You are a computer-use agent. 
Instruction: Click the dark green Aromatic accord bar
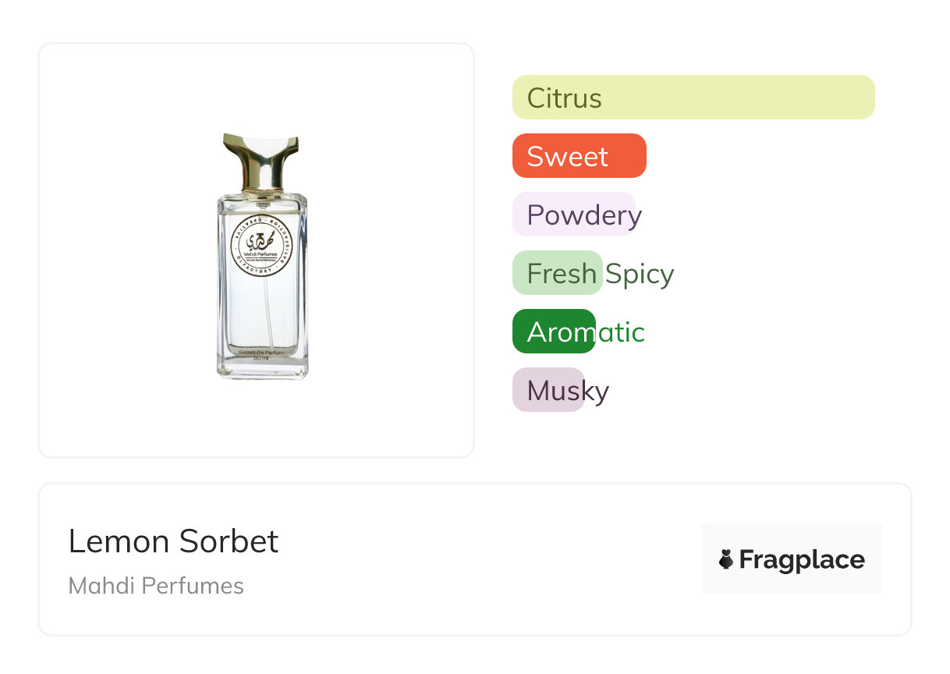(553, 332)
